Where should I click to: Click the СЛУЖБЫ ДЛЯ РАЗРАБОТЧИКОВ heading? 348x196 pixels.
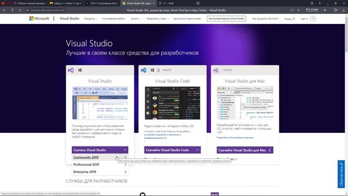(97, 181)
